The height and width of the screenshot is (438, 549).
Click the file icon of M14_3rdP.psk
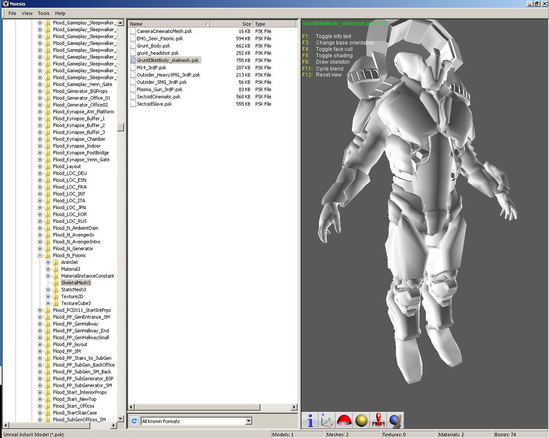coord(133,67)
